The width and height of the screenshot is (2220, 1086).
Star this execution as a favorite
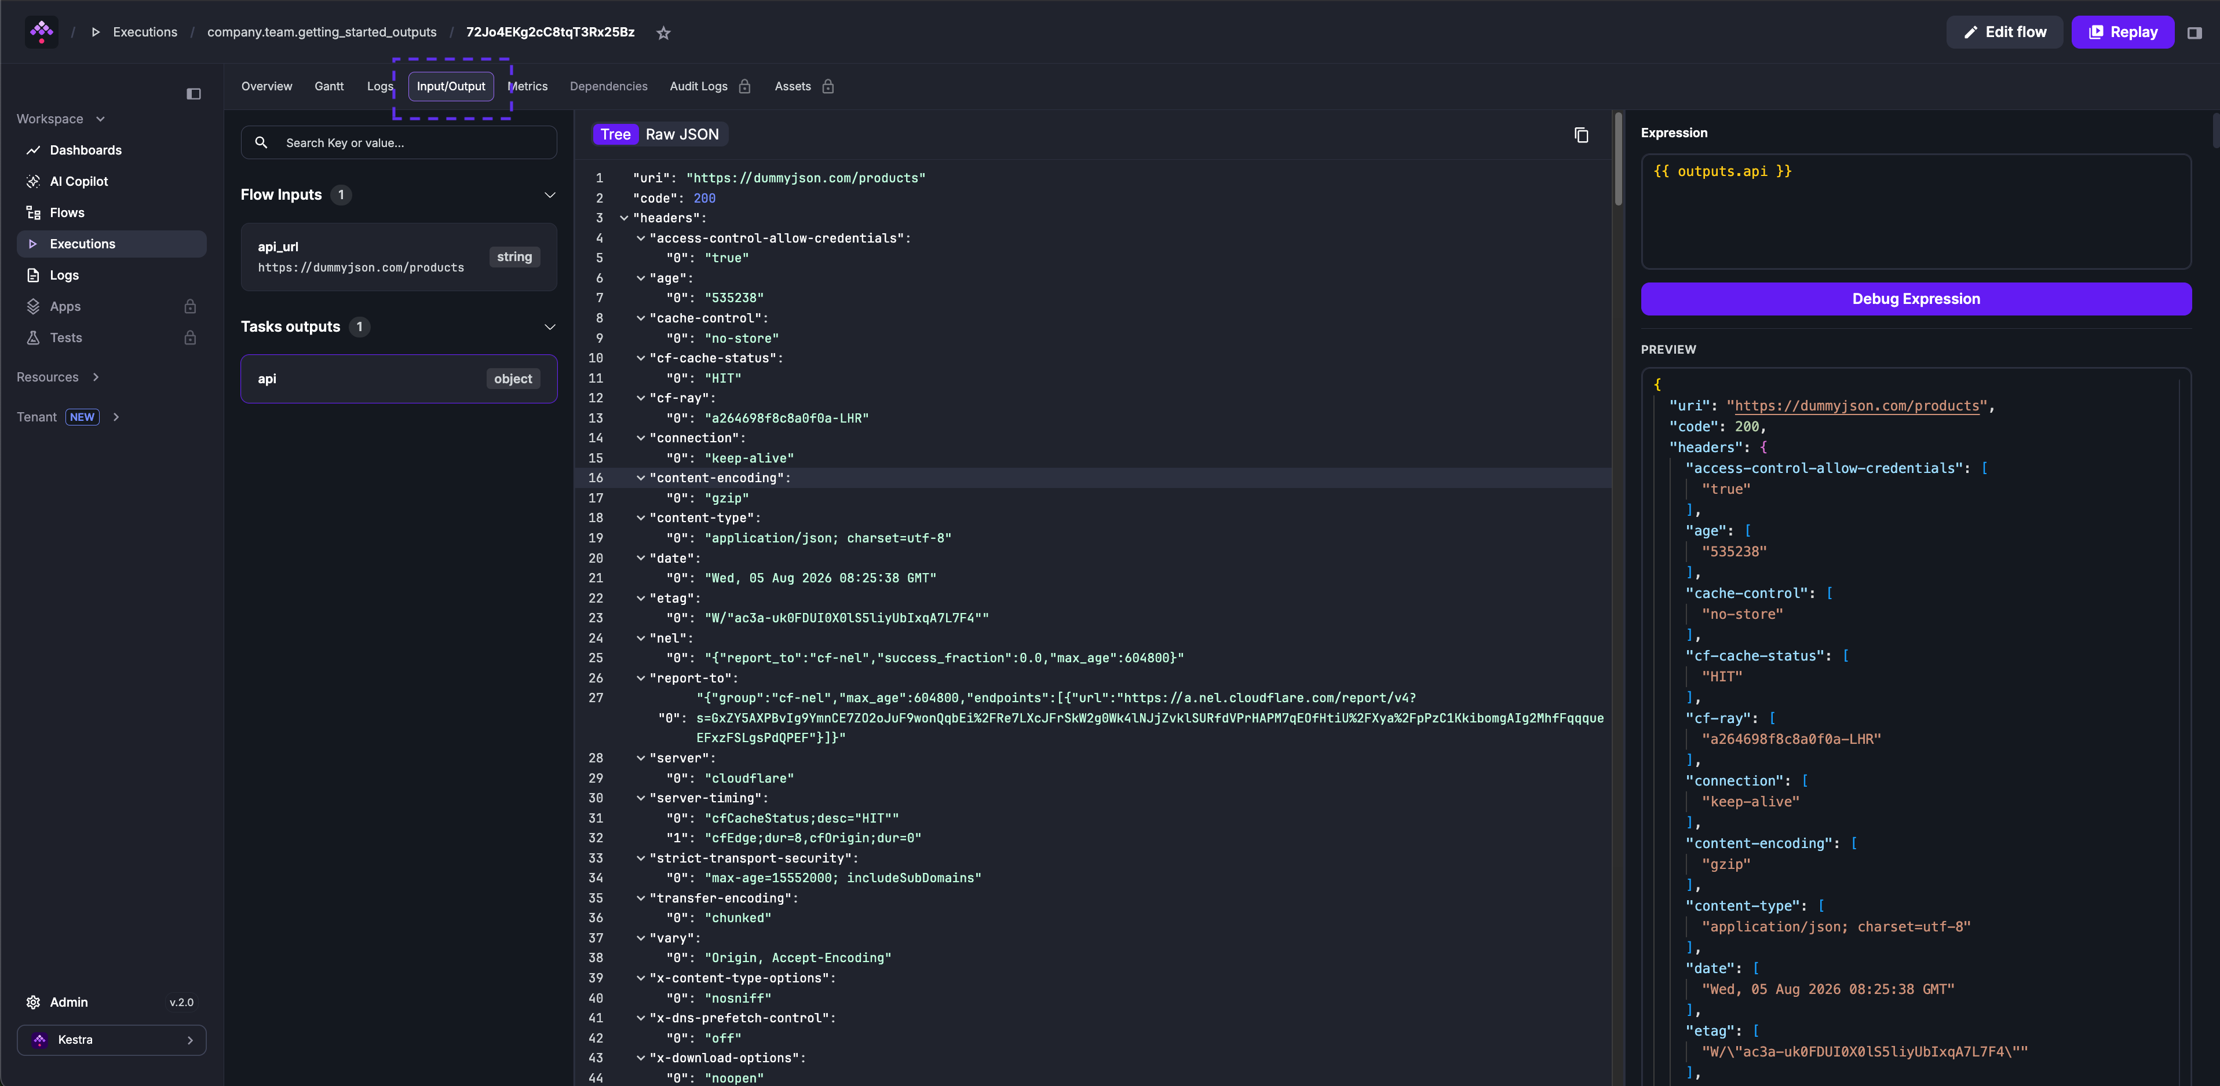coord(663,33)
